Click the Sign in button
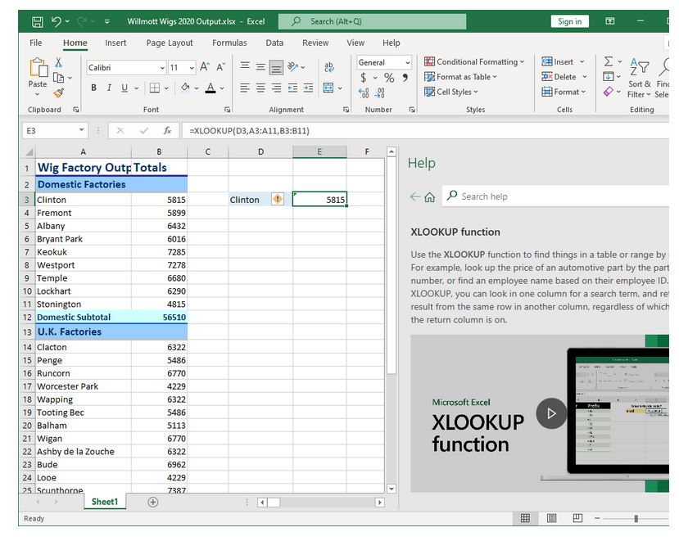The image size is (679, 541). pos(569,21)
